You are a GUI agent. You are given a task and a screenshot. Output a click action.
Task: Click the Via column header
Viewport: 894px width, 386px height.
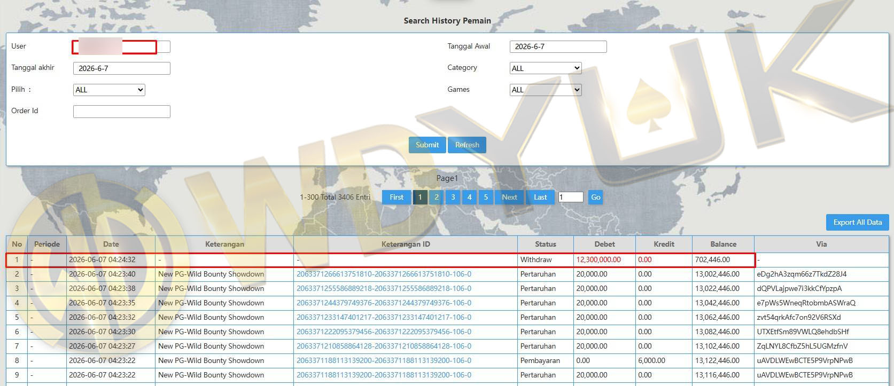coord(821,244)
